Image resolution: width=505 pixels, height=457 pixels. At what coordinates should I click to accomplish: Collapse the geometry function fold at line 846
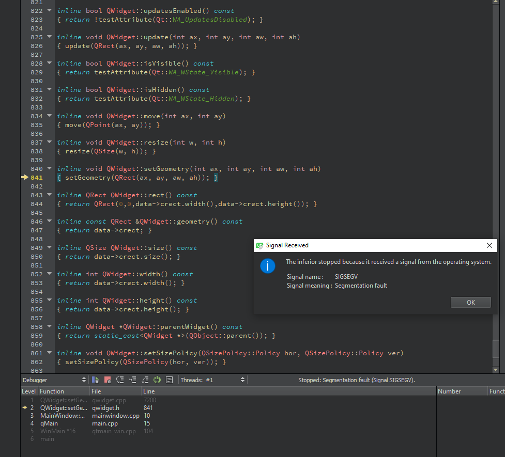(x=49, y=221)
